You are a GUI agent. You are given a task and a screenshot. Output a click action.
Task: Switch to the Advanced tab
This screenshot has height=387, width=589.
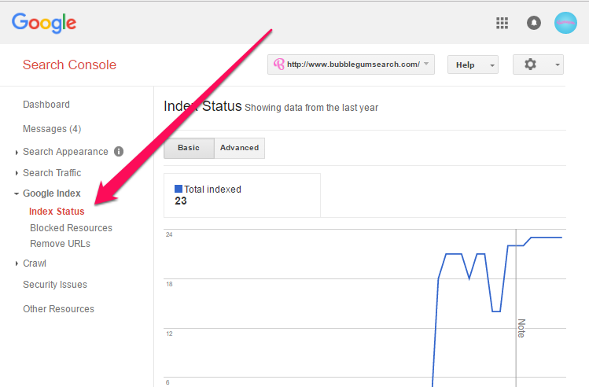pos(239,148)
